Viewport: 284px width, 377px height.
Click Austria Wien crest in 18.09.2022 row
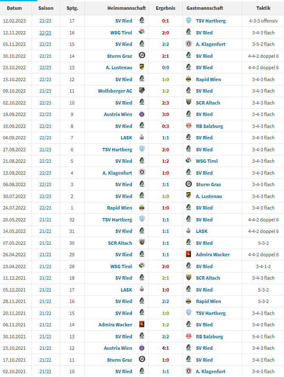coord(142,114)
